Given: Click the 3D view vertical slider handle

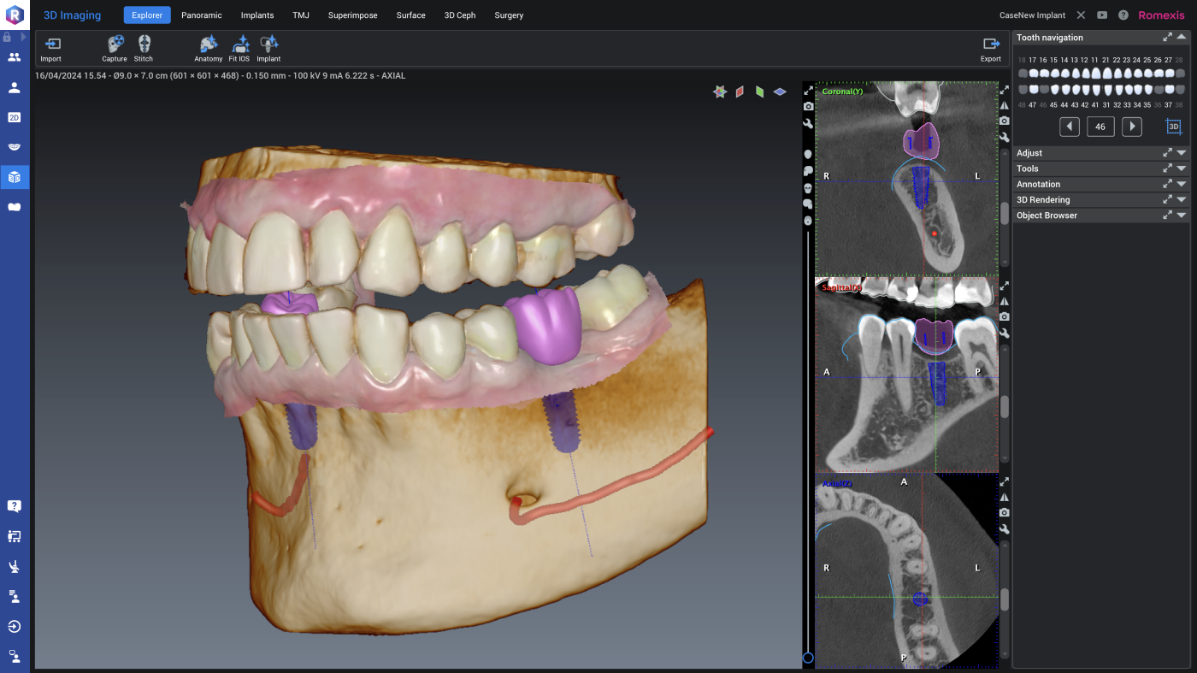Looking at the screenshot, I should click(808, 658).
